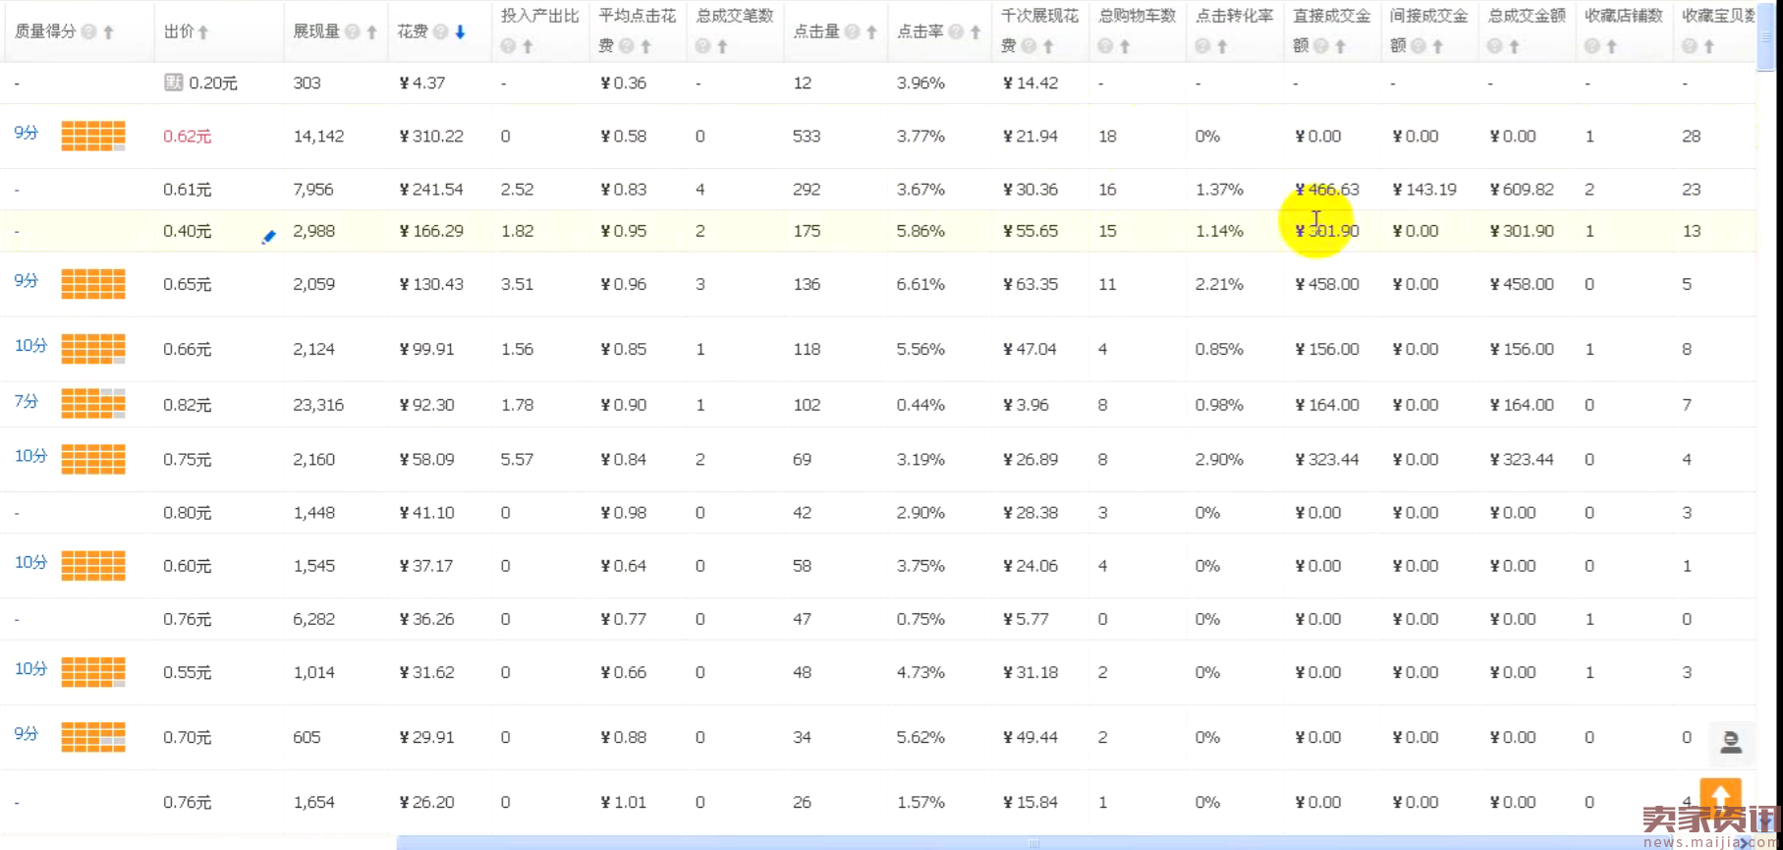
Task: Open the customer service avatar icon
Action: coord(1731,743)
